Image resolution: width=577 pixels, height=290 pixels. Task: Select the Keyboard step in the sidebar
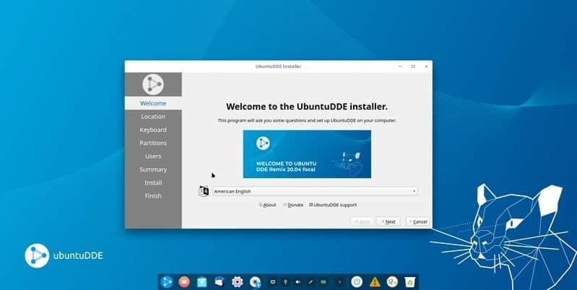coord(152,130)
